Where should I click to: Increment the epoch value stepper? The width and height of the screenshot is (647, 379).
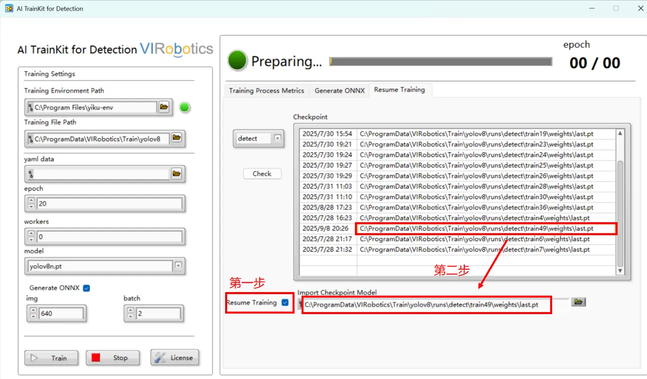pos(31,201)
